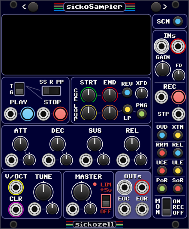Image resolution: width=189 pixels, height=229 pixels.
Task: Toggle the ULE light button
Action: tap(178, 171)
